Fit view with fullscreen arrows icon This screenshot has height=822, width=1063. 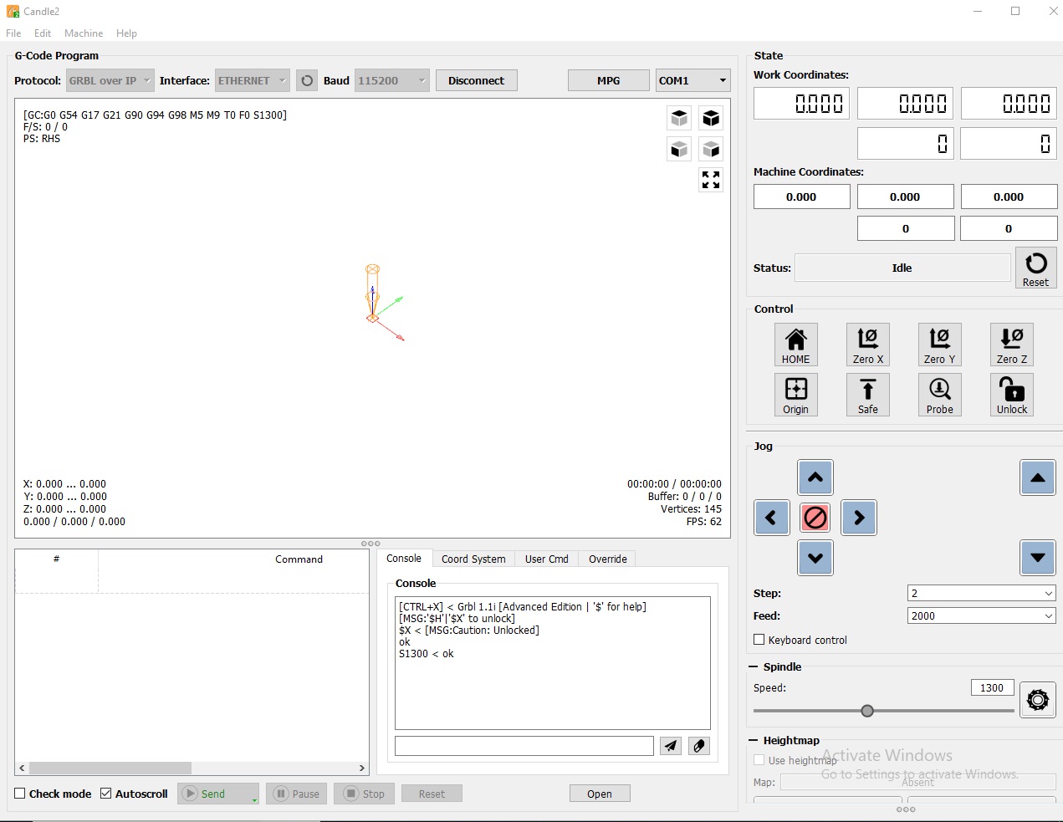tap(711, 180)
